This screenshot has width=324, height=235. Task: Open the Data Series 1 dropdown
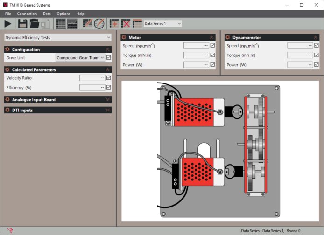(162, 24)
